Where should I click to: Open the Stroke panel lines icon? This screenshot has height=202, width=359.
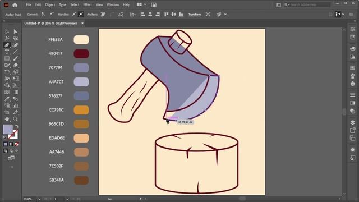353,95
